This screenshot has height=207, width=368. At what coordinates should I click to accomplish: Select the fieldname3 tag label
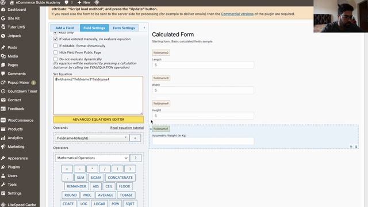tap(161, 78)
